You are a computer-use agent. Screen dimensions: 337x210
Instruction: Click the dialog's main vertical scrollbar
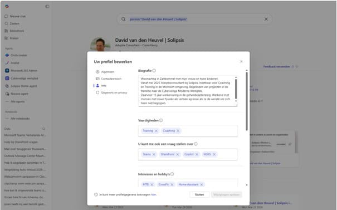click(x=247, y=101)
